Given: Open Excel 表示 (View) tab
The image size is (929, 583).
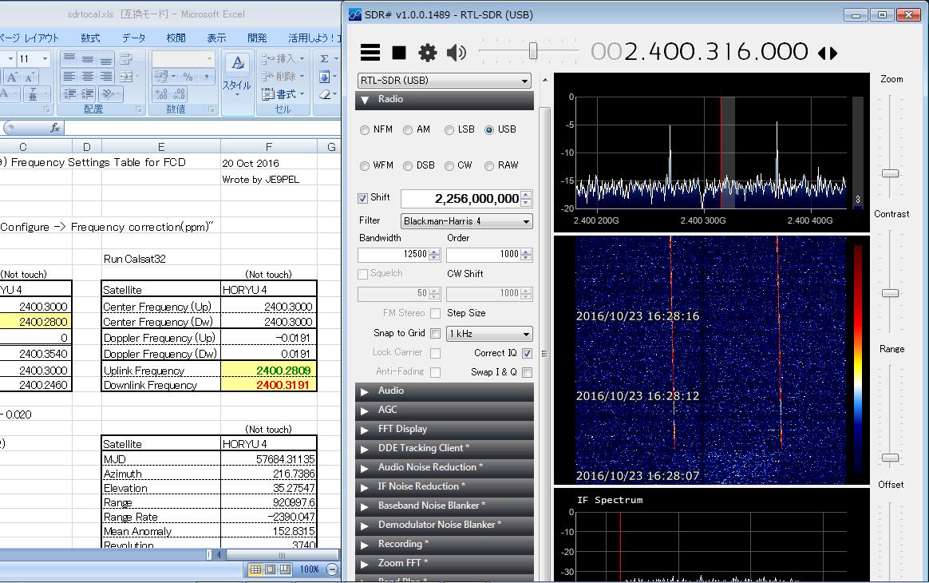Looking at the screenshot, I should [x=216, y=38].
